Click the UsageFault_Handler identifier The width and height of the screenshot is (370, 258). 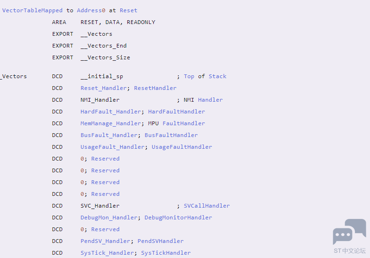click(113, 147)
